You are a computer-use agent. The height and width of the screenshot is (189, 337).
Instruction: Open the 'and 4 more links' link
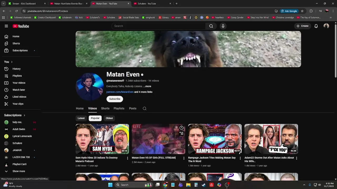[x=143, y=92]
